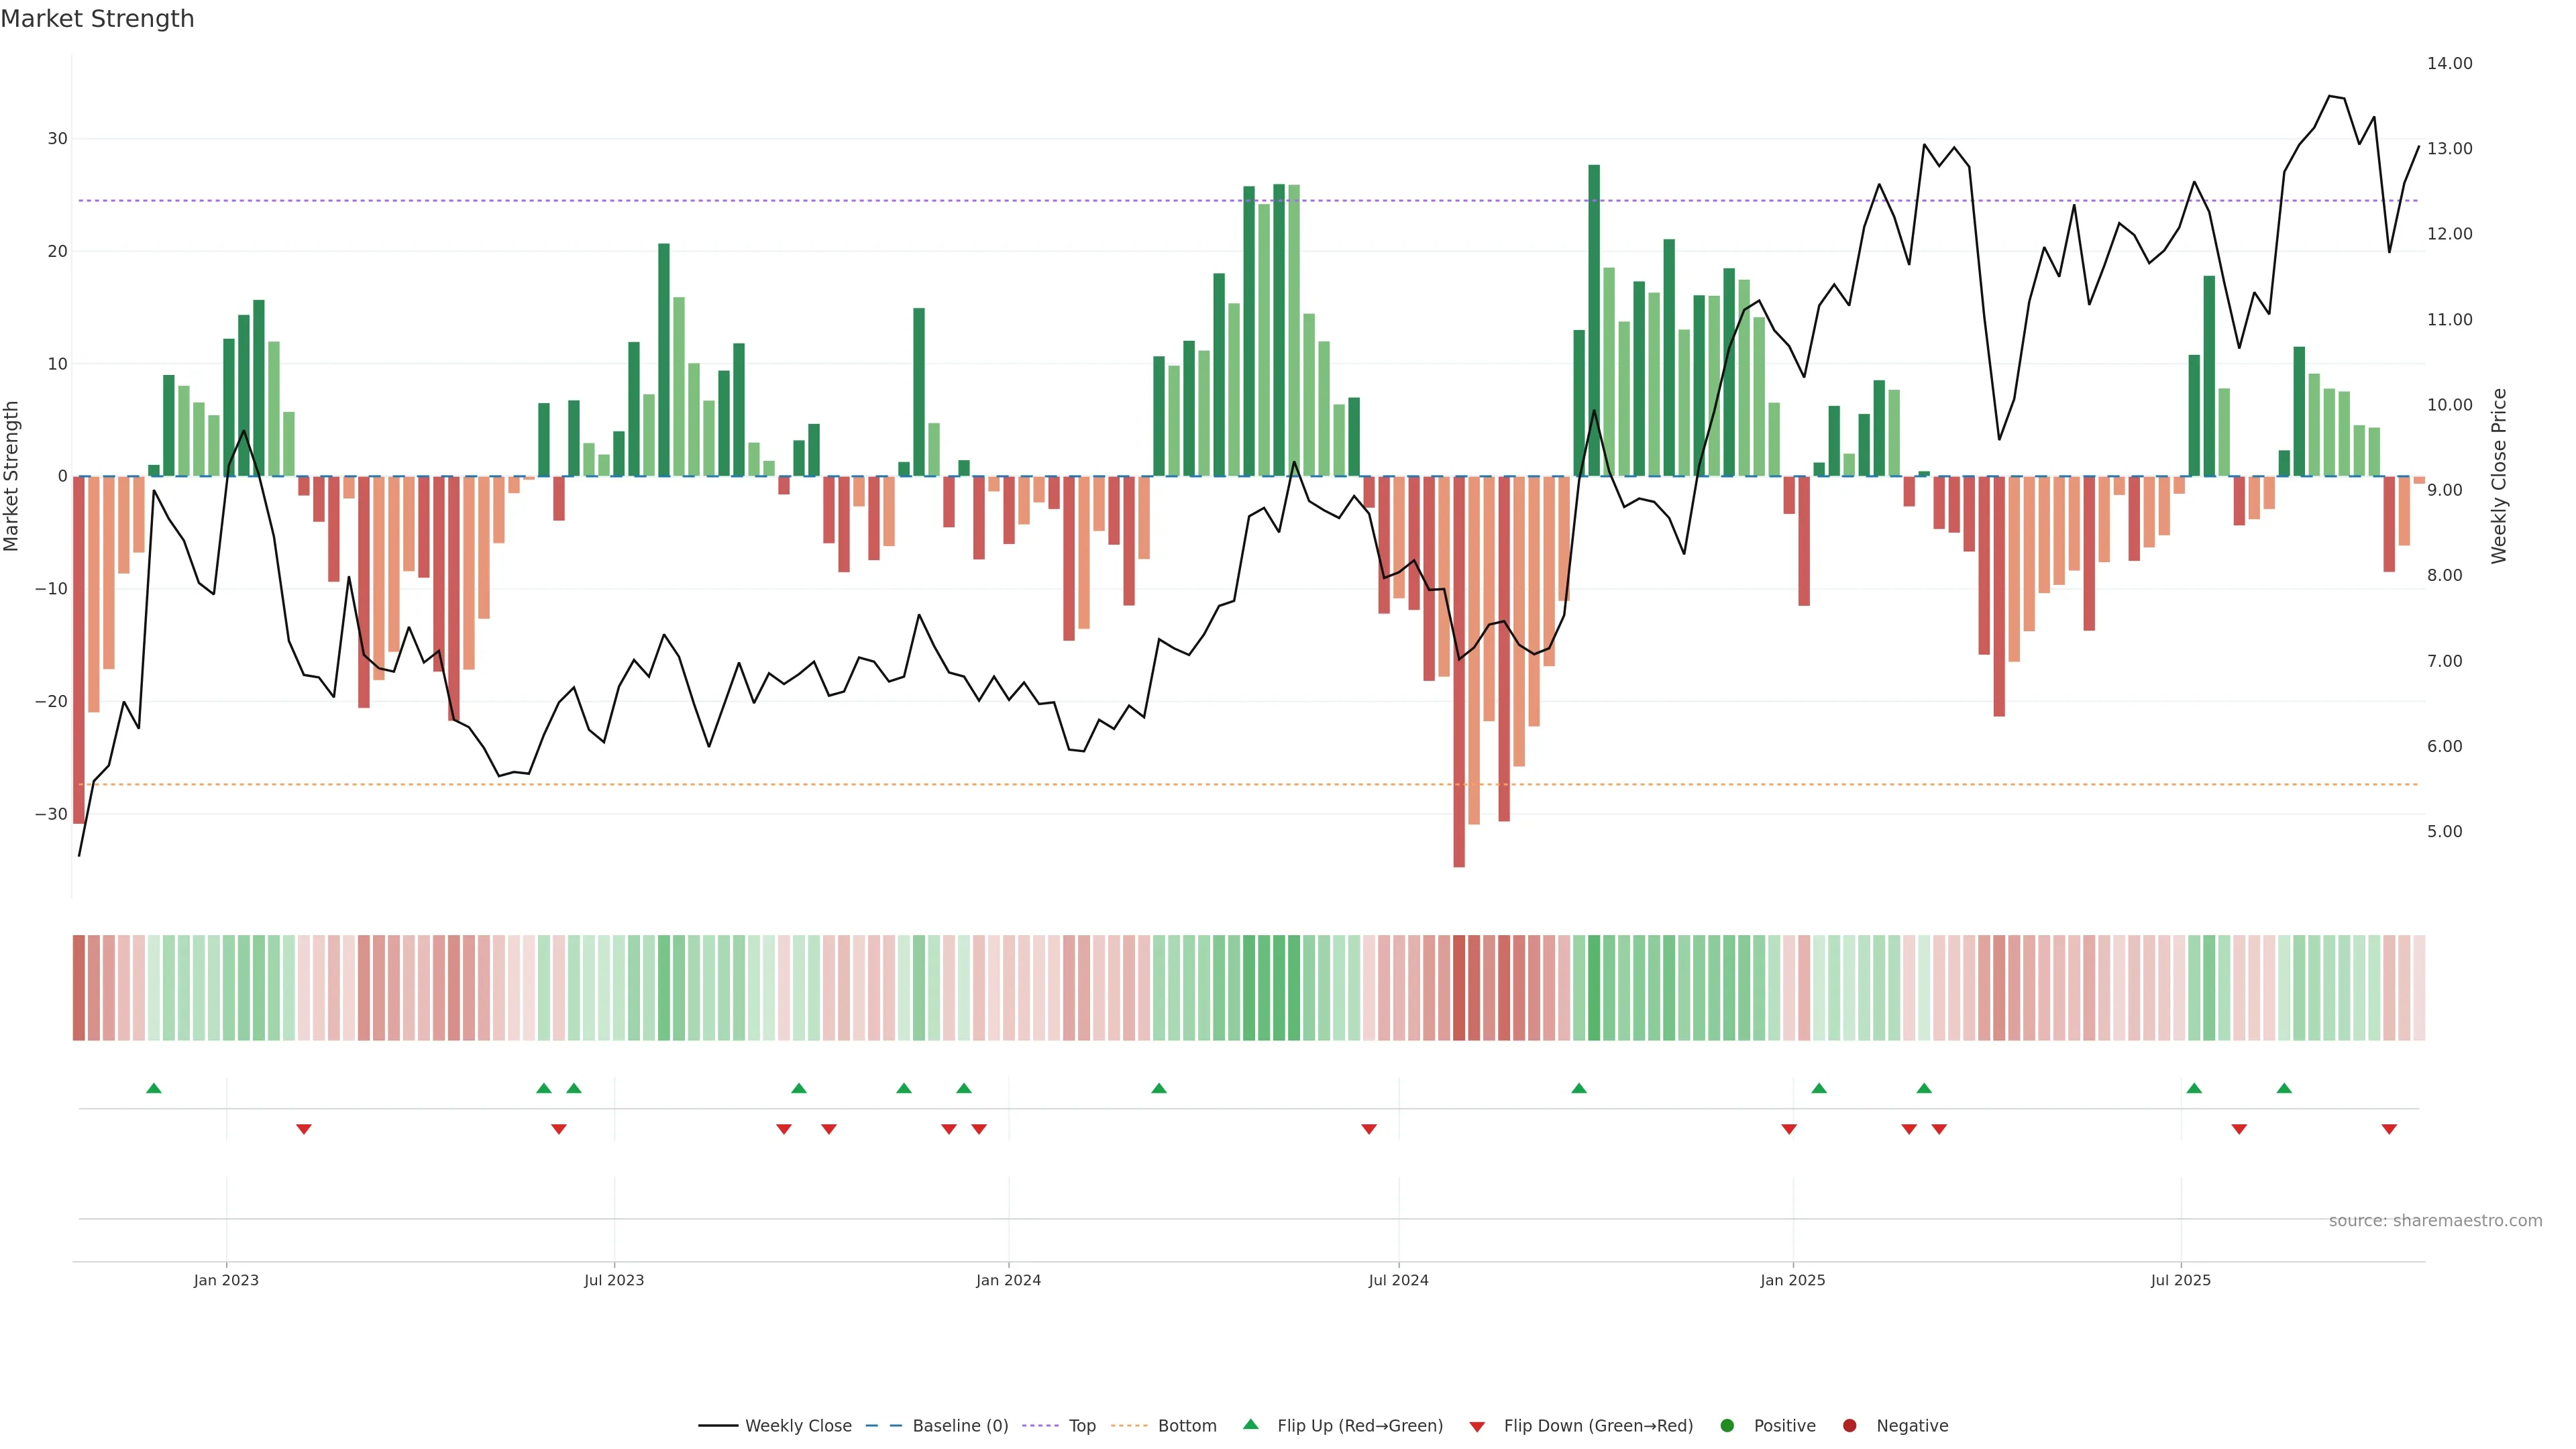Click the last red flip-down marker on right
Viewport: 2576px width, 1449px height.
pos(2389,1129)
